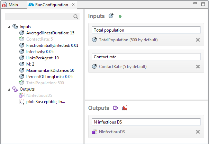Remove the NInfectiousDS output card
Image resolution: width=209 pixels, height=144 pixels.
pos(198,132)
